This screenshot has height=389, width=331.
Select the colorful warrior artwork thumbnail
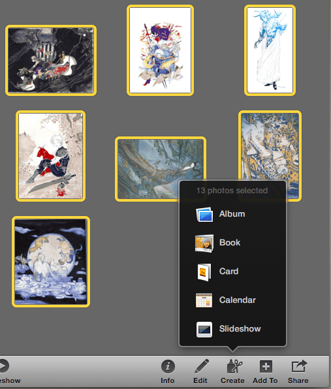[x=161, y=50]
